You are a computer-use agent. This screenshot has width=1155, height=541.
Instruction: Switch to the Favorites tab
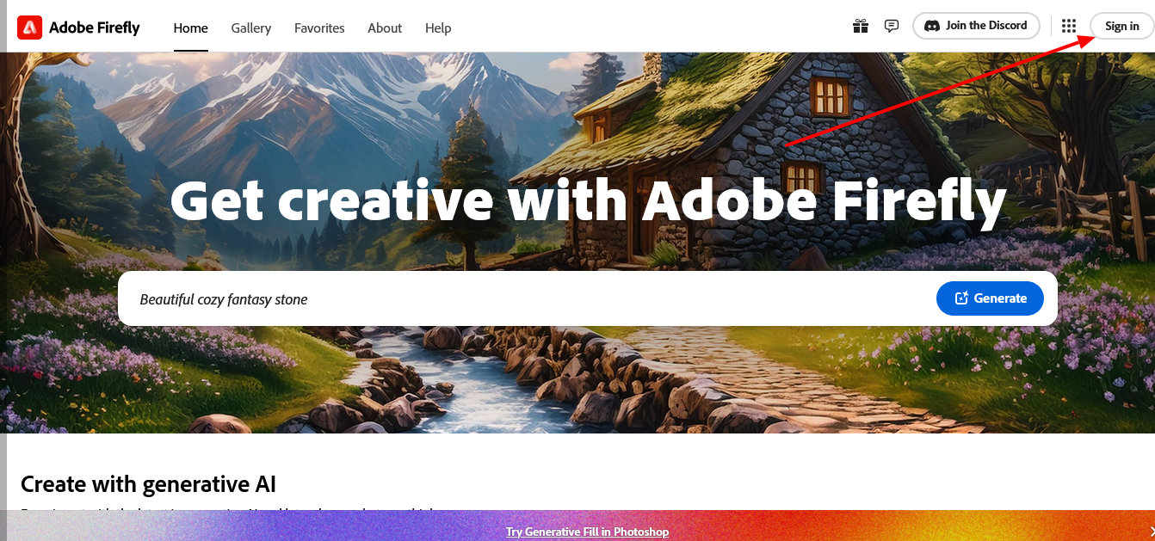[319, 28]
